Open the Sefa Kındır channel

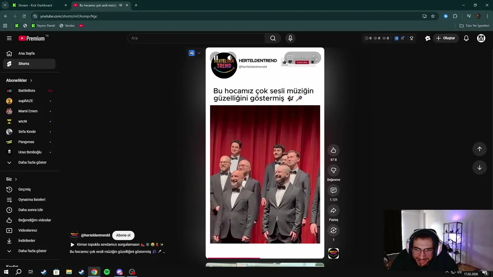click(29, 132)
